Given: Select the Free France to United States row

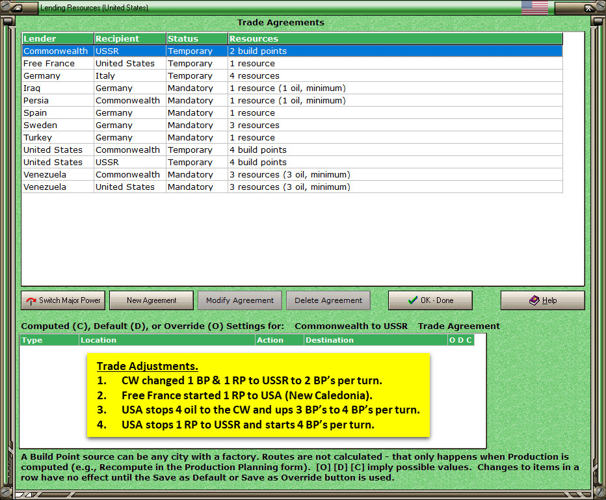Looking at the screenshot, I should point(292,63).
